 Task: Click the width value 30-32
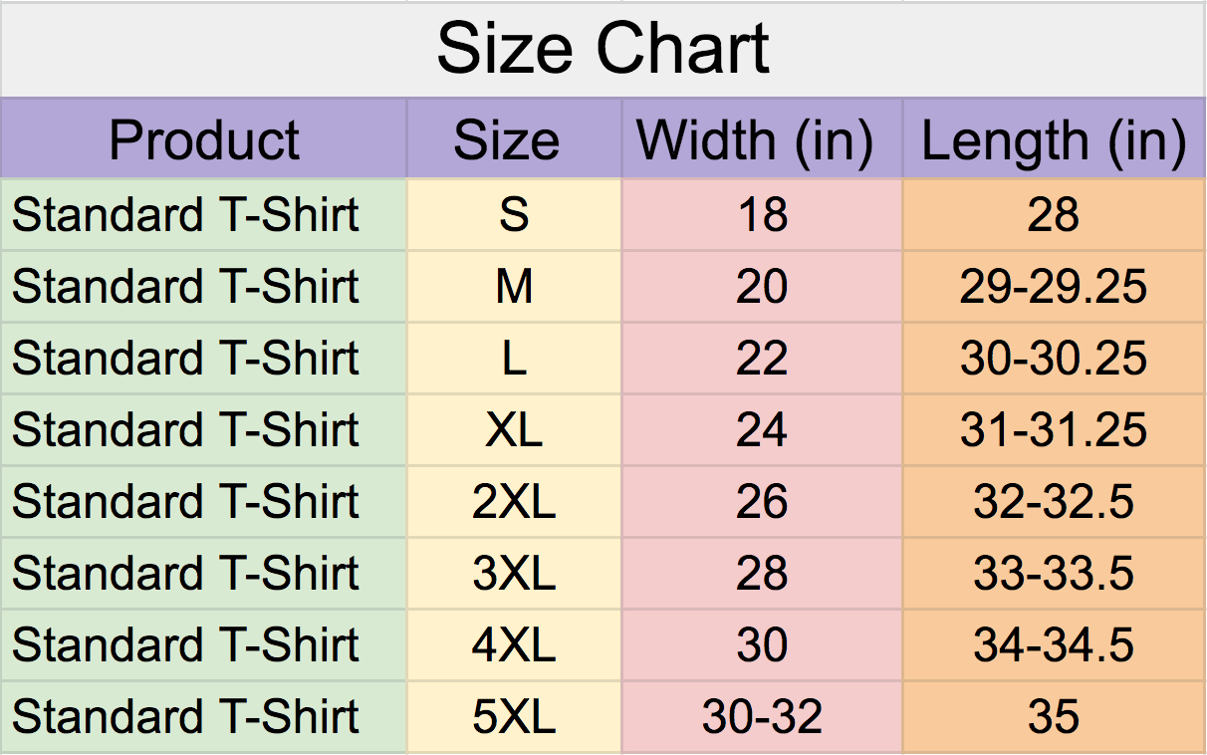762,717
